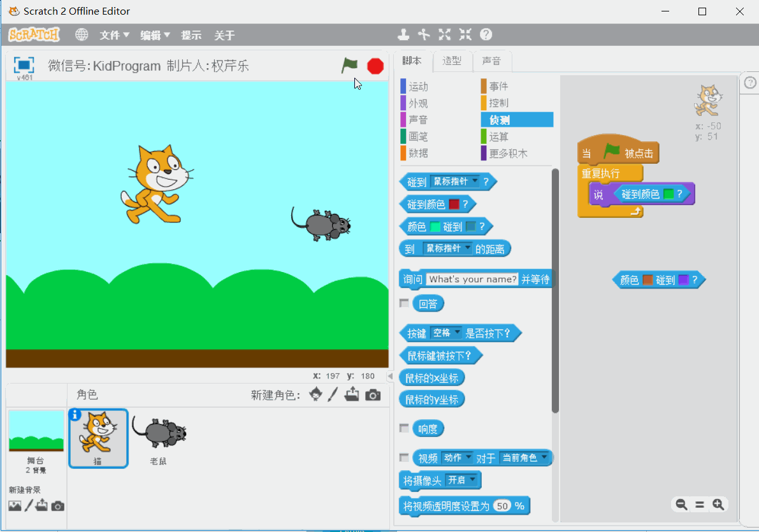Switch to the 造型 tab
Viewport: 759px width, 532px height.
tap(452, 61)
